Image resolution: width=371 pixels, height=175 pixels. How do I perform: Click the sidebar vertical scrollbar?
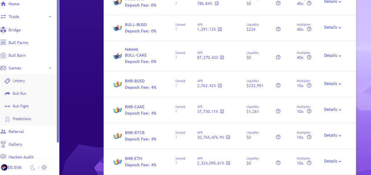click(58, 71)
